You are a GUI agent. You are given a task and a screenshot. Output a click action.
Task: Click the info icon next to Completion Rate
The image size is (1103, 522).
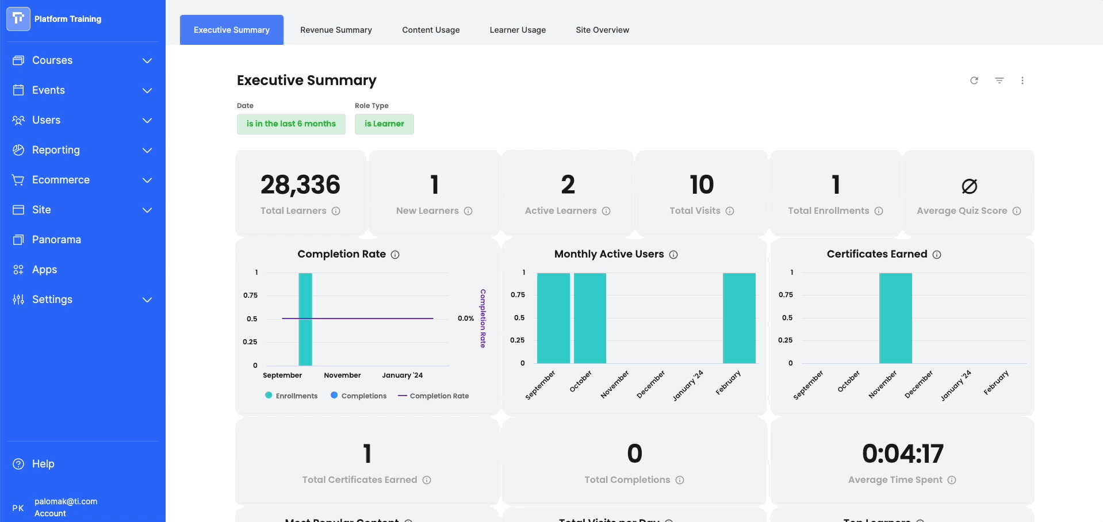pyautogui.click(x=395, y=255)
